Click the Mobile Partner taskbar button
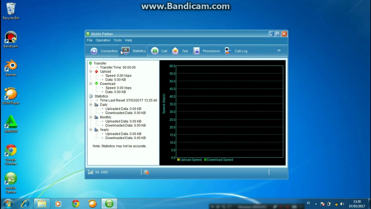 point(109,204)
